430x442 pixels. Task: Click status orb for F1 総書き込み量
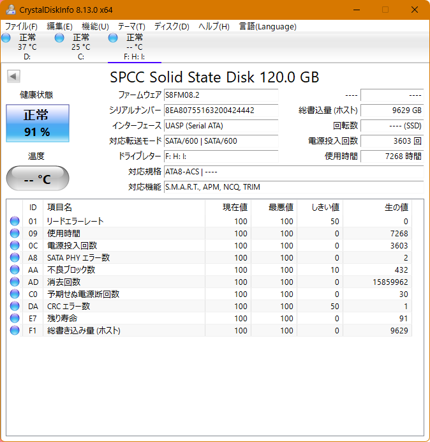(15, 330)
